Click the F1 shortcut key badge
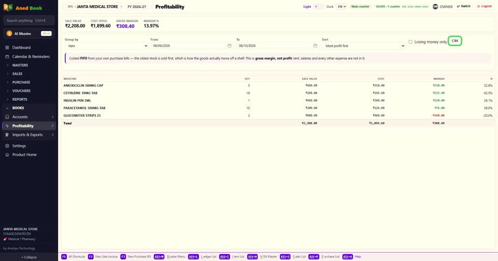Image resolution: width=498 pixels, height=261 pixels. (64, 256)
